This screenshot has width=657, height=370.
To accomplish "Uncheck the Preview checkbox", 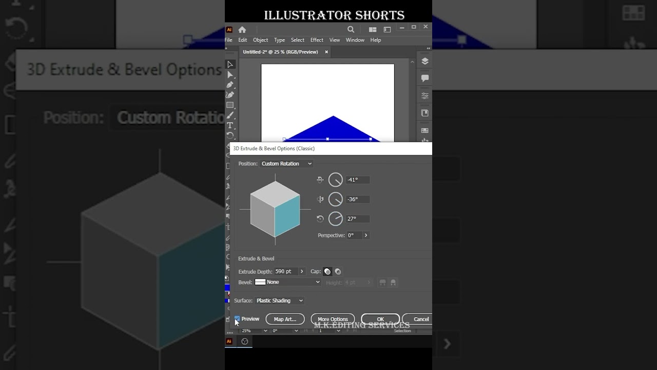I will pyautogui.click(x=237, y=319).
